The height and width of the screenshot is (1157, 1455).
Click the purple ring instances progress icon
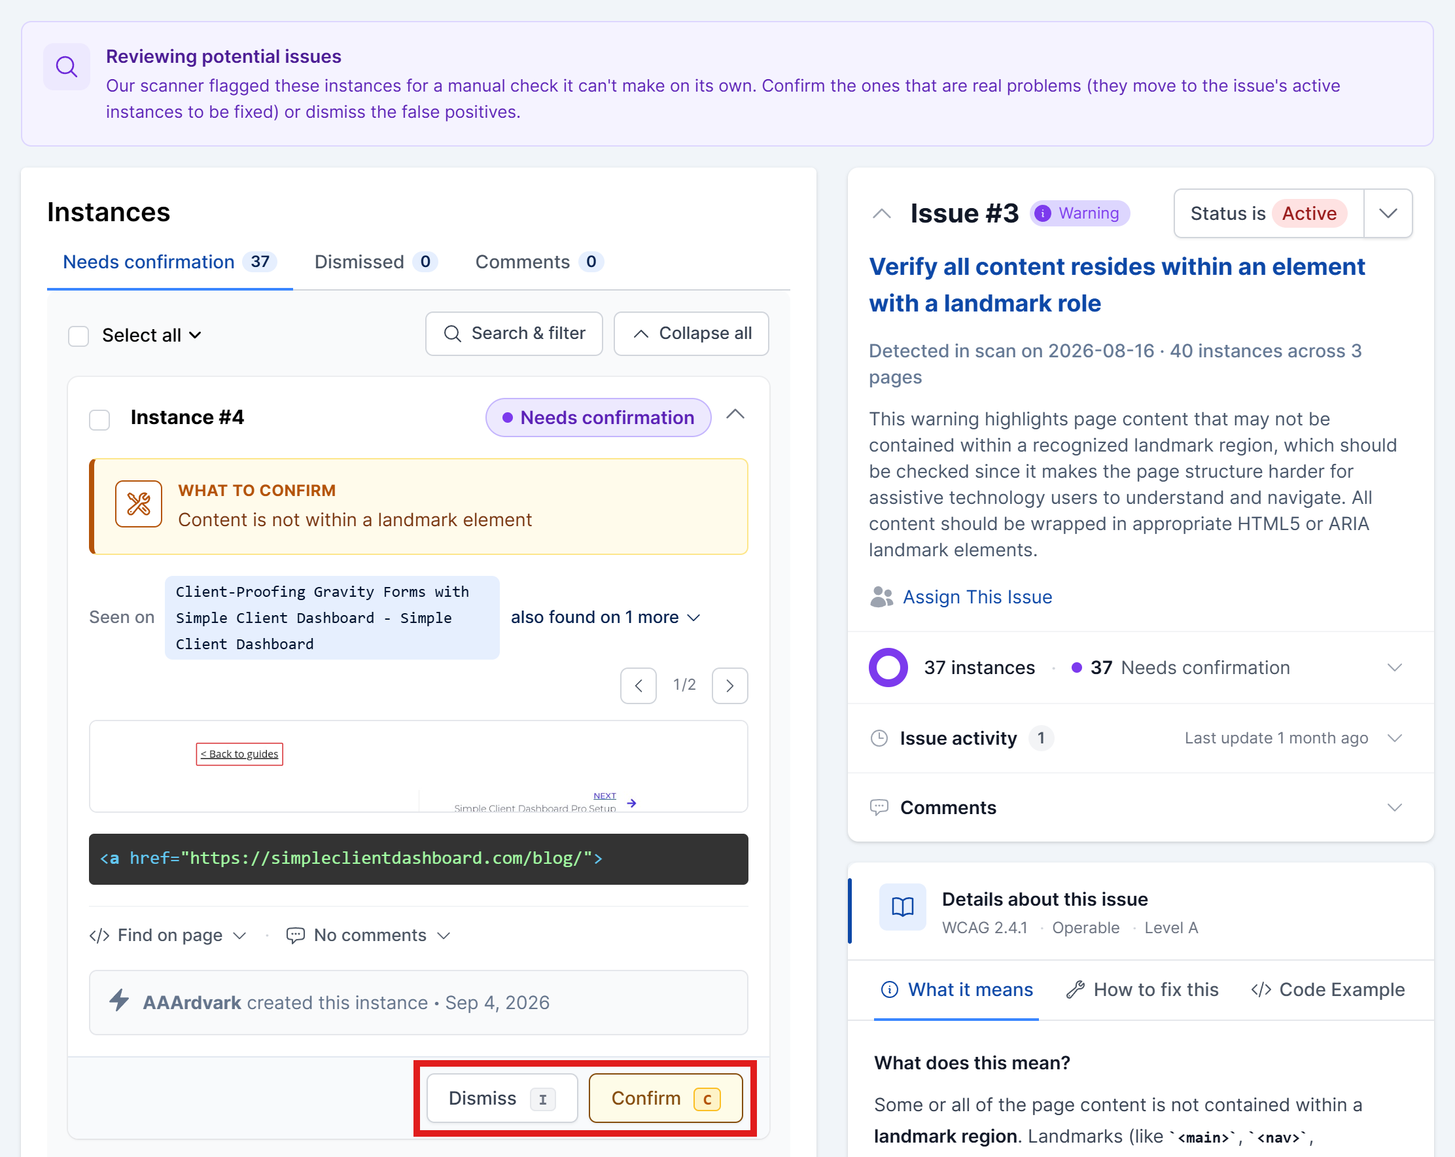pyautogui.click(x=888, y=667)
